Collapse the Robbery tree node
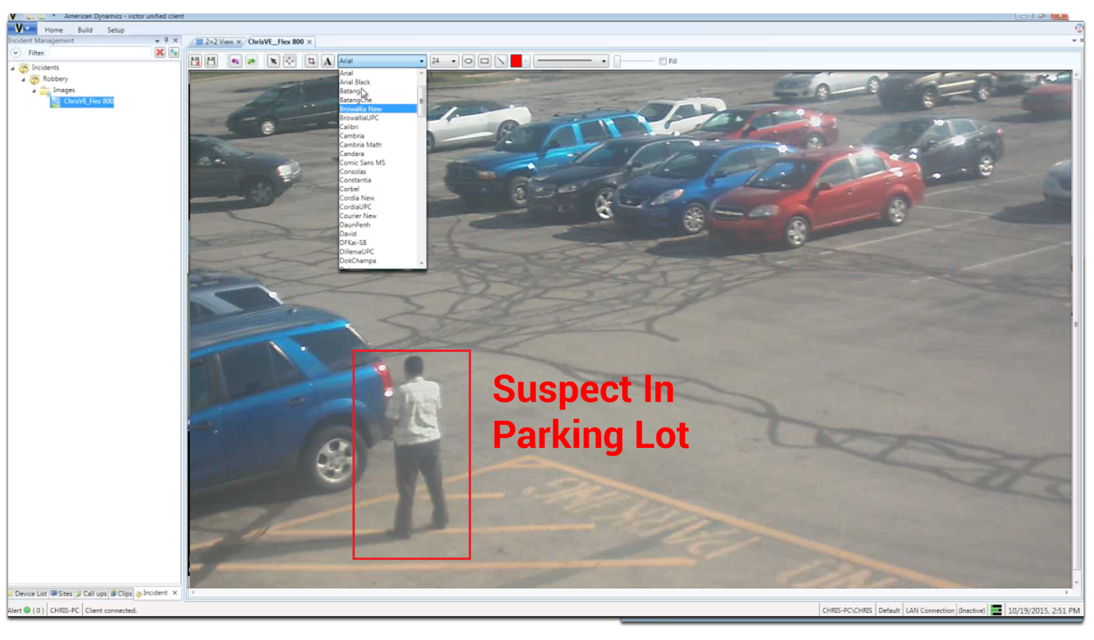 [23, 79]
